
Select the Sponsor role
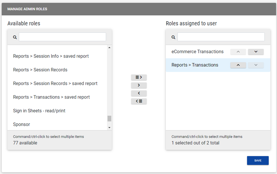pyautogui.click(x=22, y=124)
